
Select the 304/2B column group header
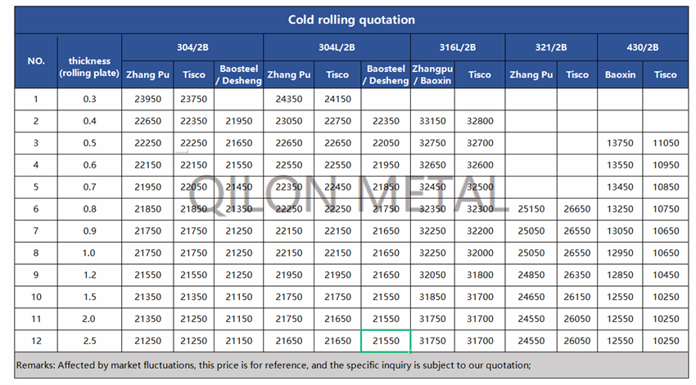pos(192,47)
